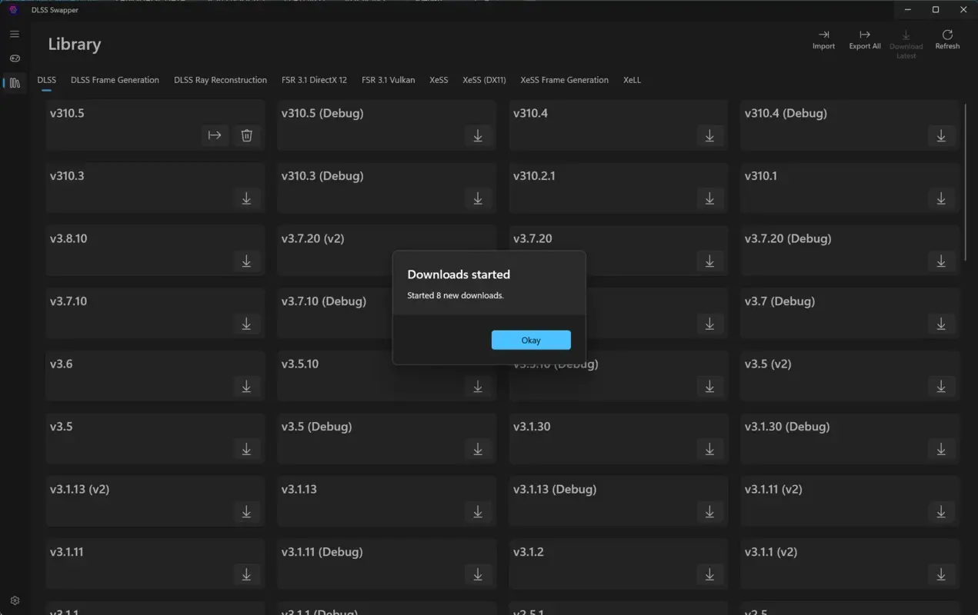Switch to the DLSS Frame Generation tab
Screen dimensions: 978x615
point(115,79)
